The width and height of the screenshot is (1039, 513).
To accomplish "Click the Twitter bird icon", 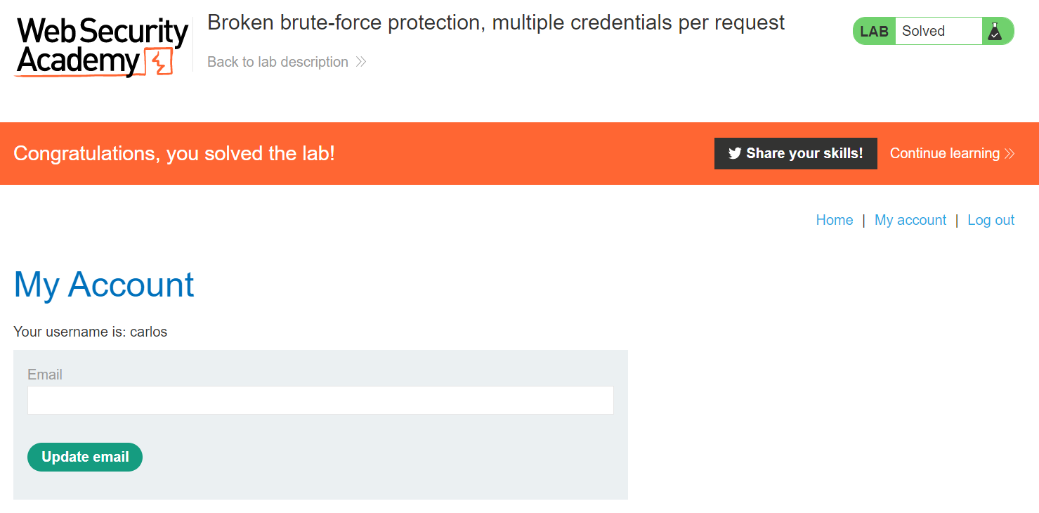I will (x=735, y=153).
